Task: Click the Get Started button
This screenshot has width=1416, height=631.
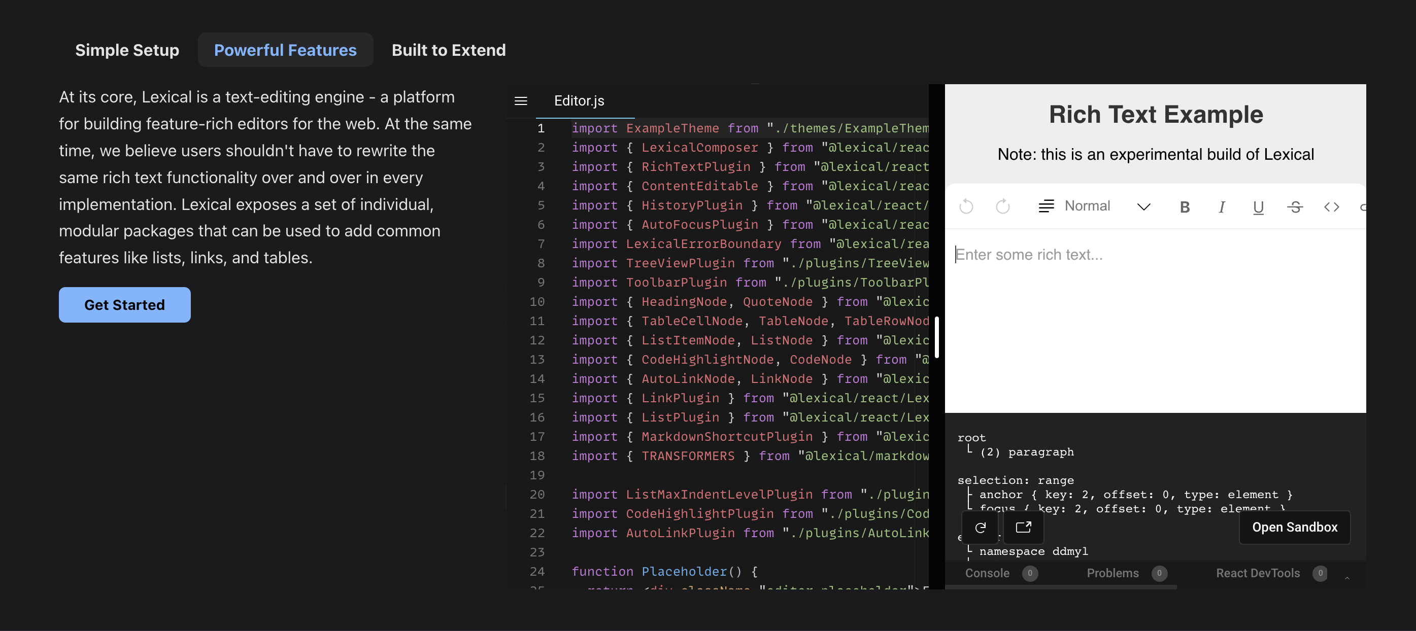Action: [124, 305]
